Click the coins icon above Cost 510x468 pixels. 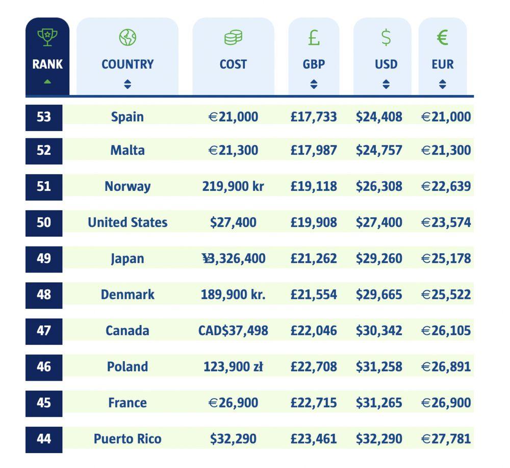pyautogui.click(x=233, y=37)
